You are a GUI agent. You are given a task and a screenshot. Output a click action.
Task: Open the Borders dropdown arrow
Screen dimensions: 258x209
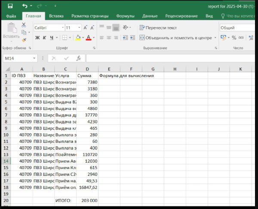tap(70, 38)
